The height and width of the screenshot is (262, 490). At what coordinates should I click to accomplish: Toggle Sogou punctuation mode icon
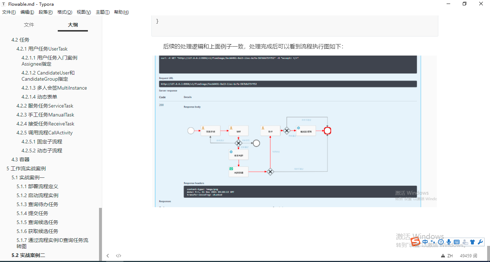pyautogui.click(x=433, y=242)
